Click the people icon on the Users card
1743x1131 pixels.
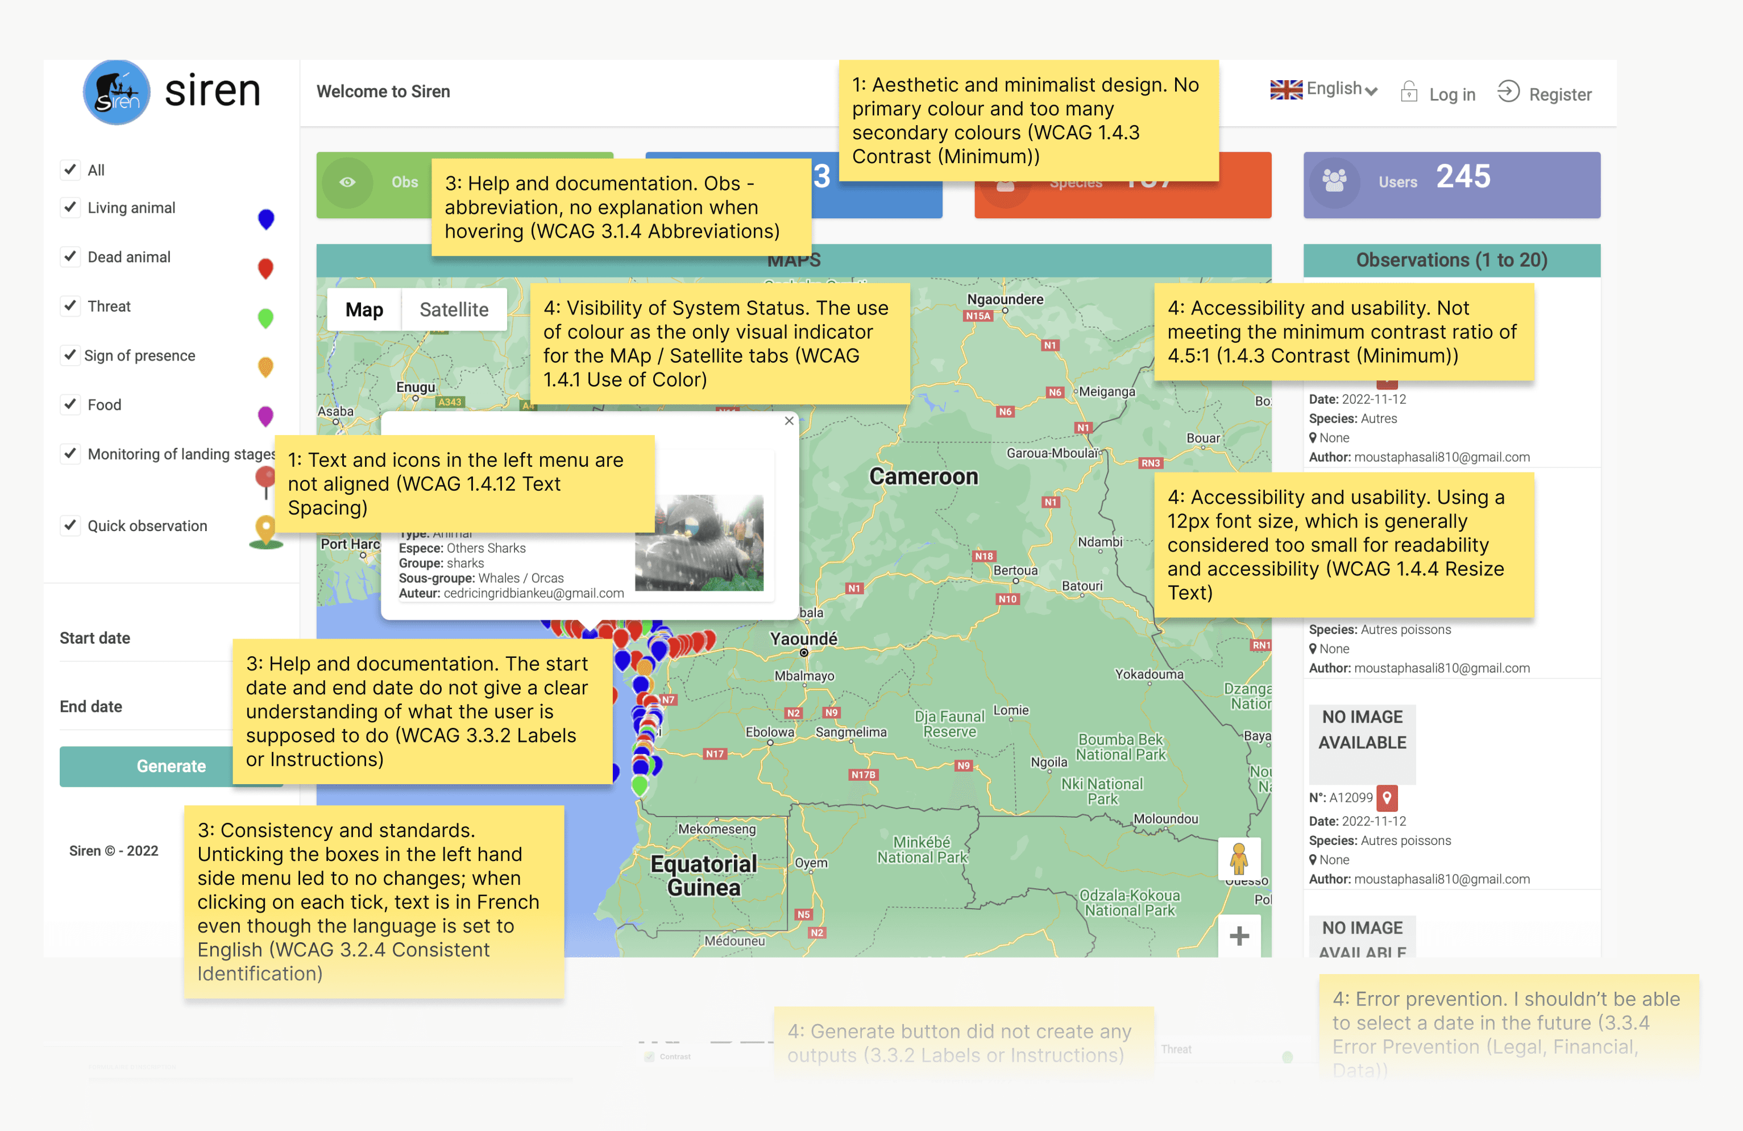(1334, 180)
